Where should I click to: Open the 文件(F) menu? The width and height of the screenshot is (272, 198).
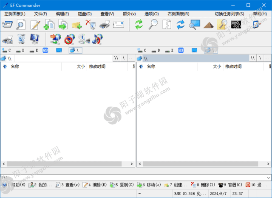point(40,14)
